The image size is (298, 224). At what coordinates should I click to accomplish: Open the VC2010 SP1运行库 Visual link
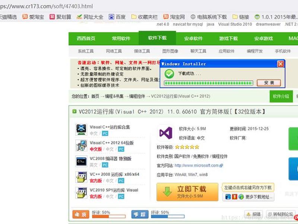click(x=114, y=190)
